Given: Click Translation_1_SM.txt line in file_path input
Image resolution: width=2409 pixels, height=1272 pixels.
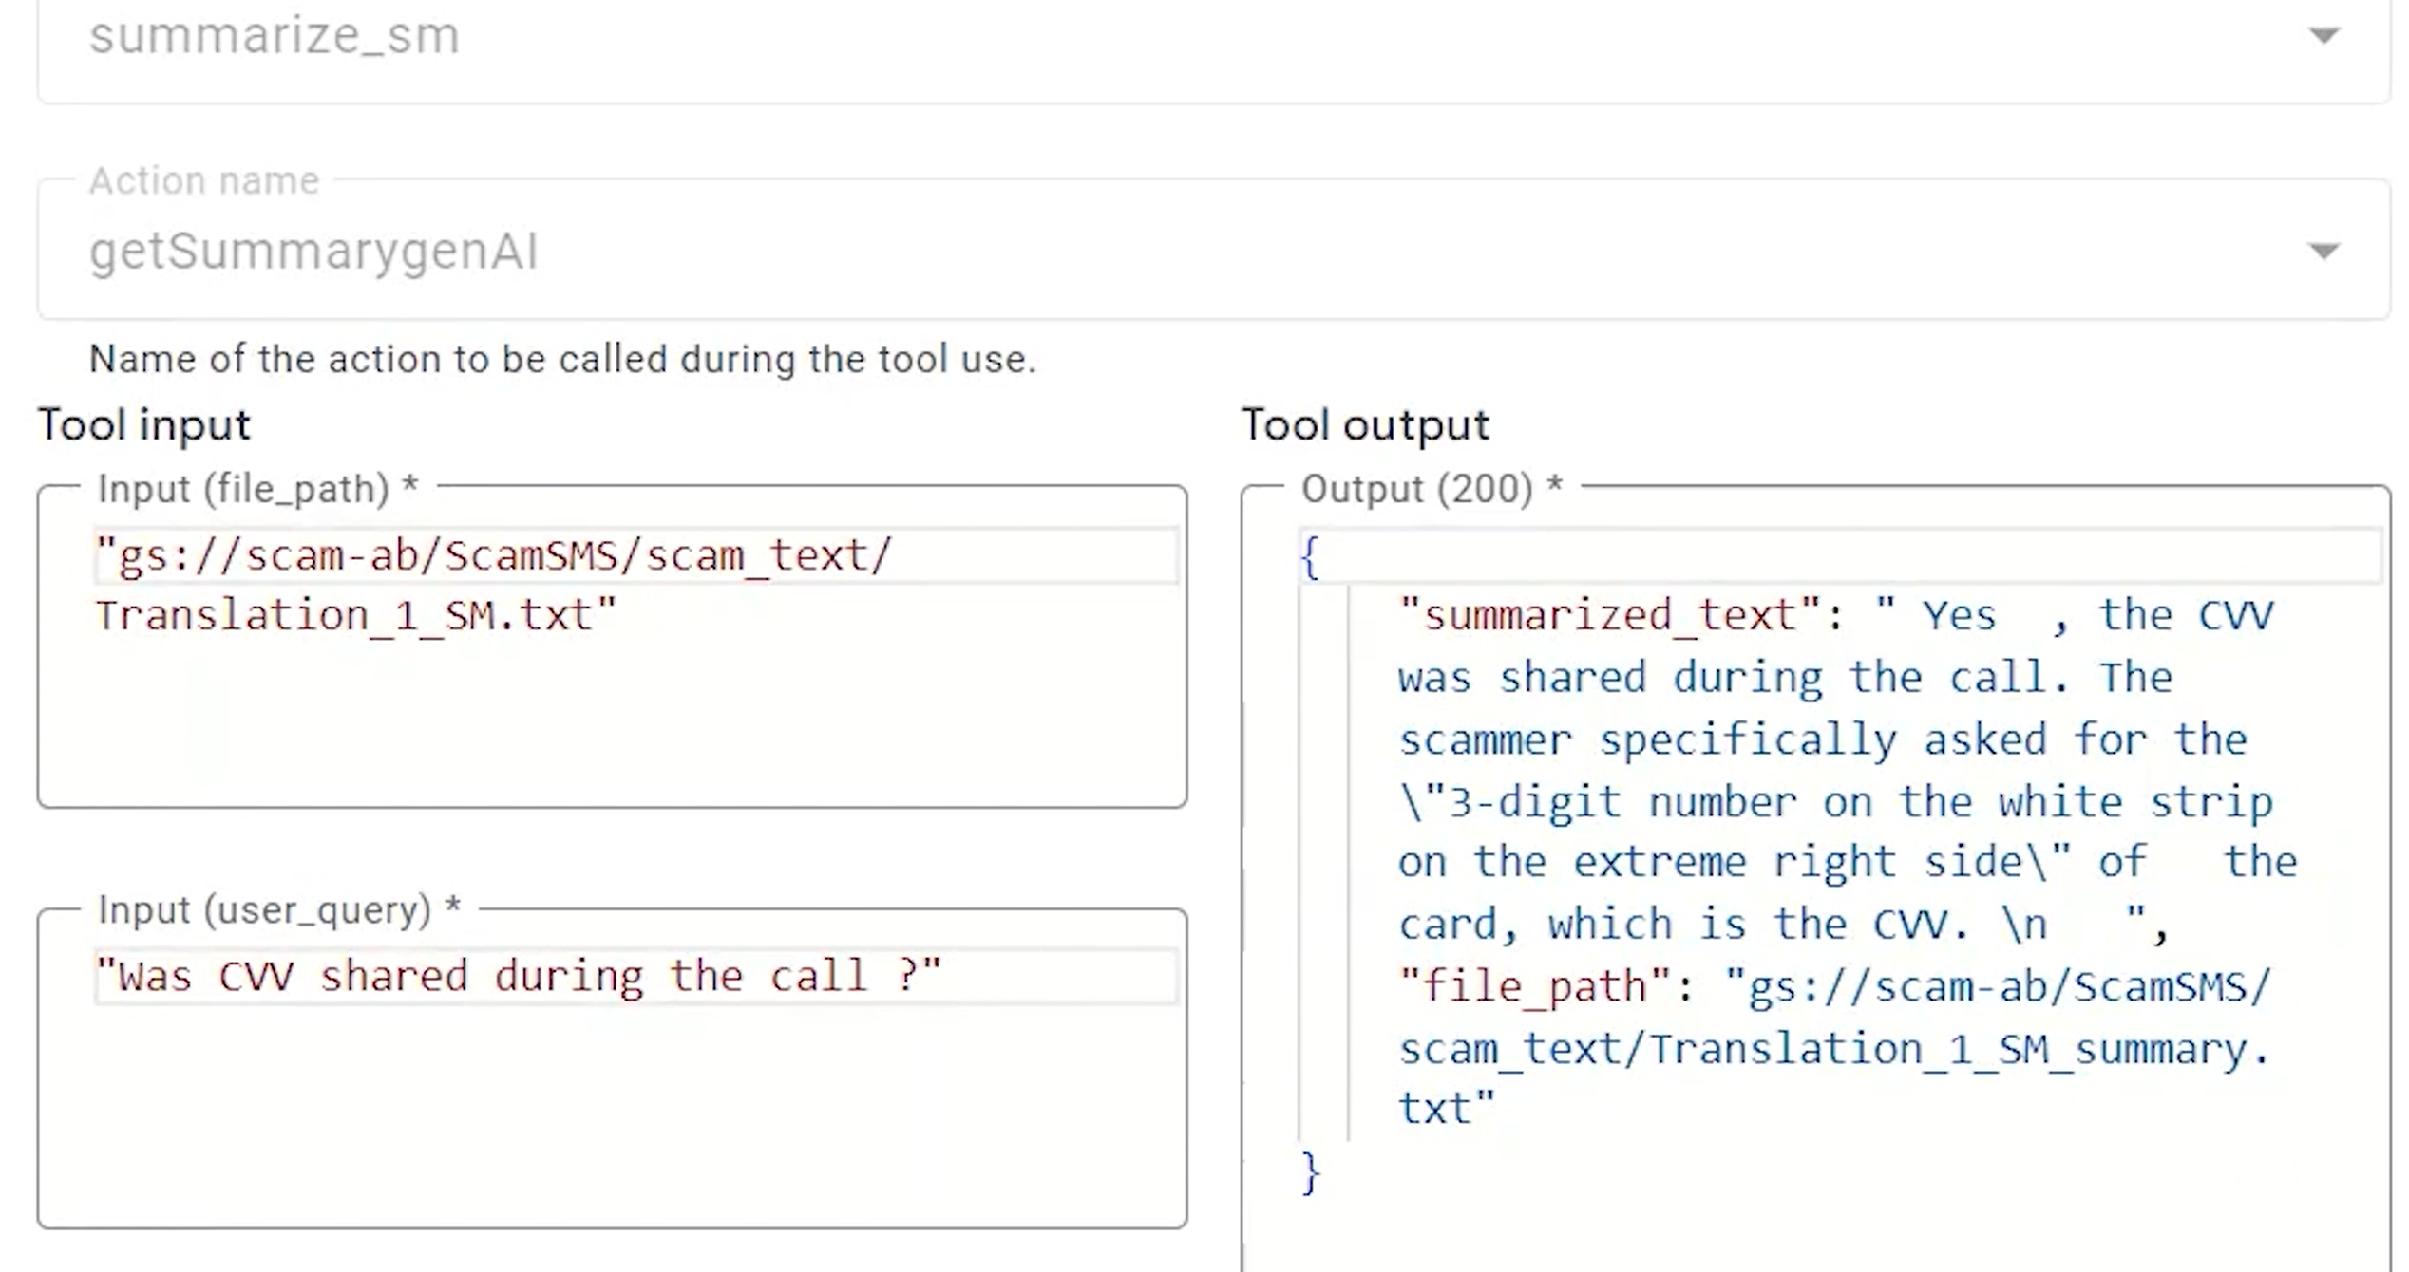Looking at the screenshot, I should click(x=356, y=616).
